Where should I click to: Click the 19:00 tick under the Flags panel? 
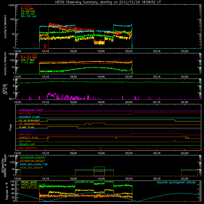tap(17, 153)
